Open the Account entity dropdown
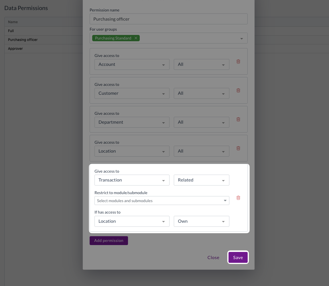 click(132, 64)
